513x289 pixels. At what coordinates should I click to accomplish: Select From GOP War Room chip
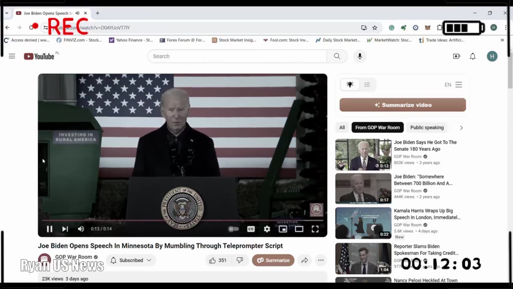pyautogui.click(x=378, y=128)
